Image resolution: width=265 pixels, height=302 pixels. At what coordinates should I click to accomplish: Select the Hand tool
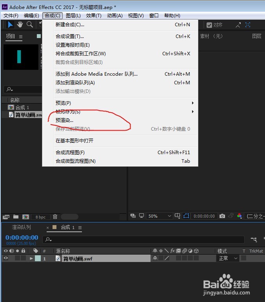pyautogui.click(x=20, y=25)
